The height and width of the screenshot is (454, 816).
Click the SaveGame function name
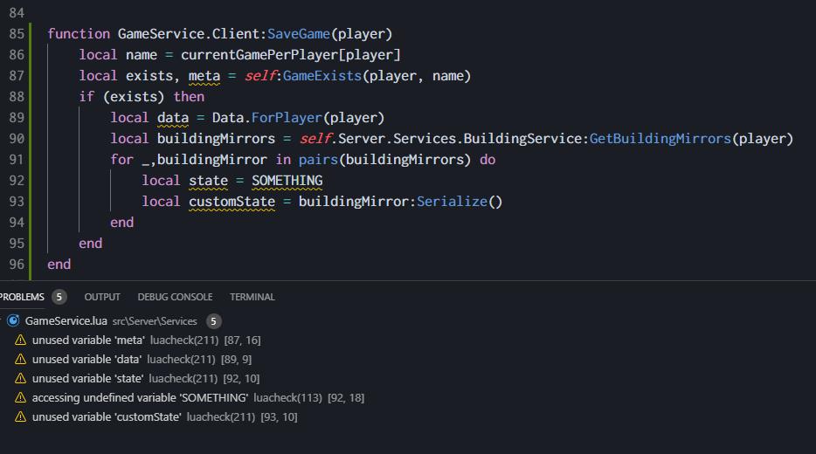click(x=299, y=34)
